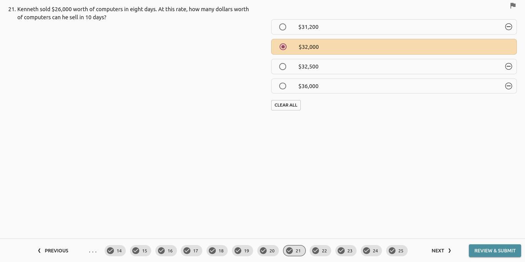The image size is (525, 262).
Task: Eliminate the $31,200 answer choice
Action: [x=508, y=27]
